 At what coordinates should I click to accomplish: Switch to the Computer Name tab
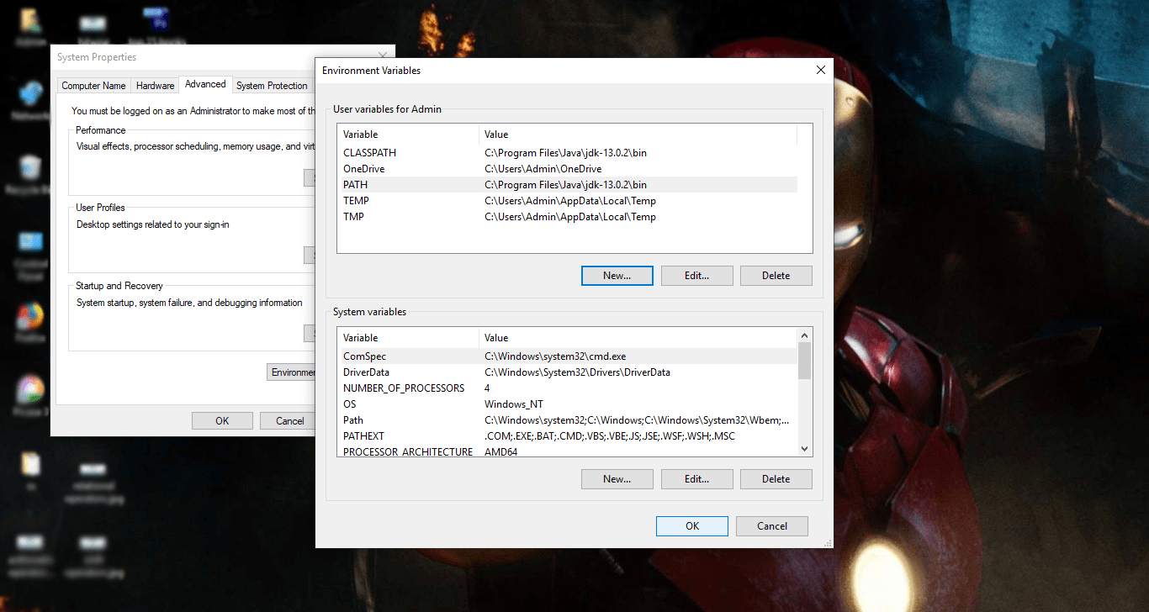coord(93,85)
